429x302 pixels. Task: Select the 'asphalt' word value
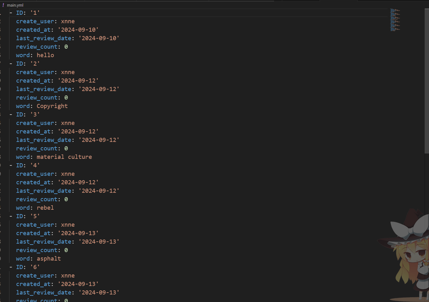(49, 258)
